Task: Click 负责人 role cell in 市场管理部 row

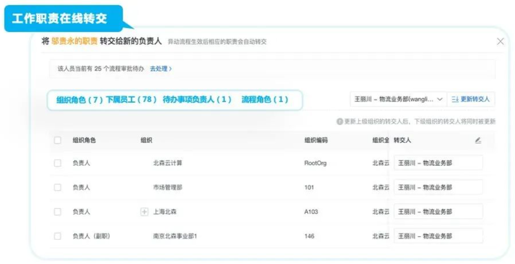Action: click(81, 187)
